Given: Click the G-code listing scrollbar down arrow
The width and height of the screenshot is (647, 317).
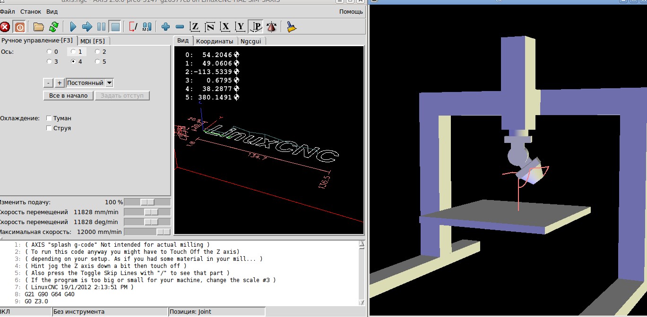Looking at the screenshot, I should pyautogui.click(x=362, y=302).
